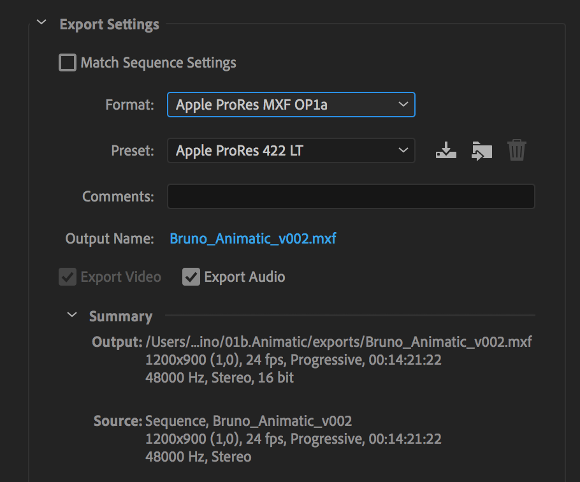Click the Summary section heading text
This screenshot has height=482, width=580.
tap(120, 317)
